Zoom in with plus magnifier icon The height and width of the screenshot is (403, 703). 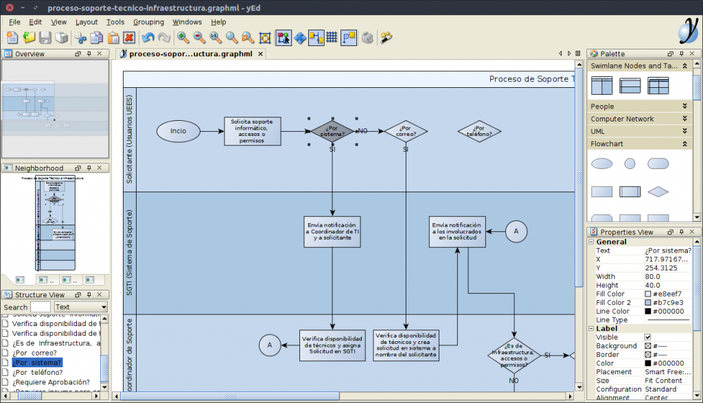pos(183,38)
